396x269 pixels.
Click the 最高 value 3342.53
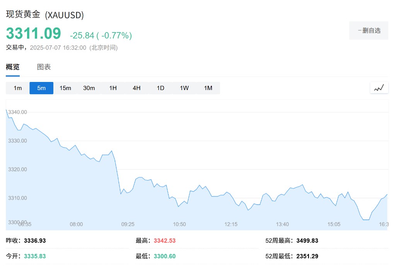click(164, 240)
